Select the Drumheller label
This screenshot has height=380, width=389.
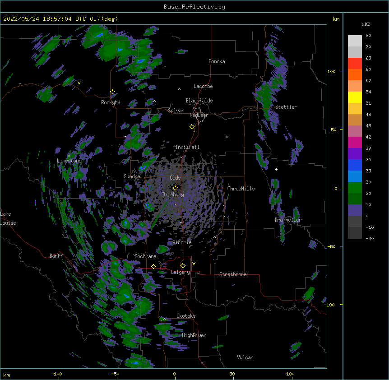(x=288, y=220)
